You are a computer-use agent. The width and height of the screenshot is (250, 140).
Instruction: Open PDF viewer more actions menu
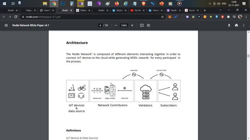(244, 25)
